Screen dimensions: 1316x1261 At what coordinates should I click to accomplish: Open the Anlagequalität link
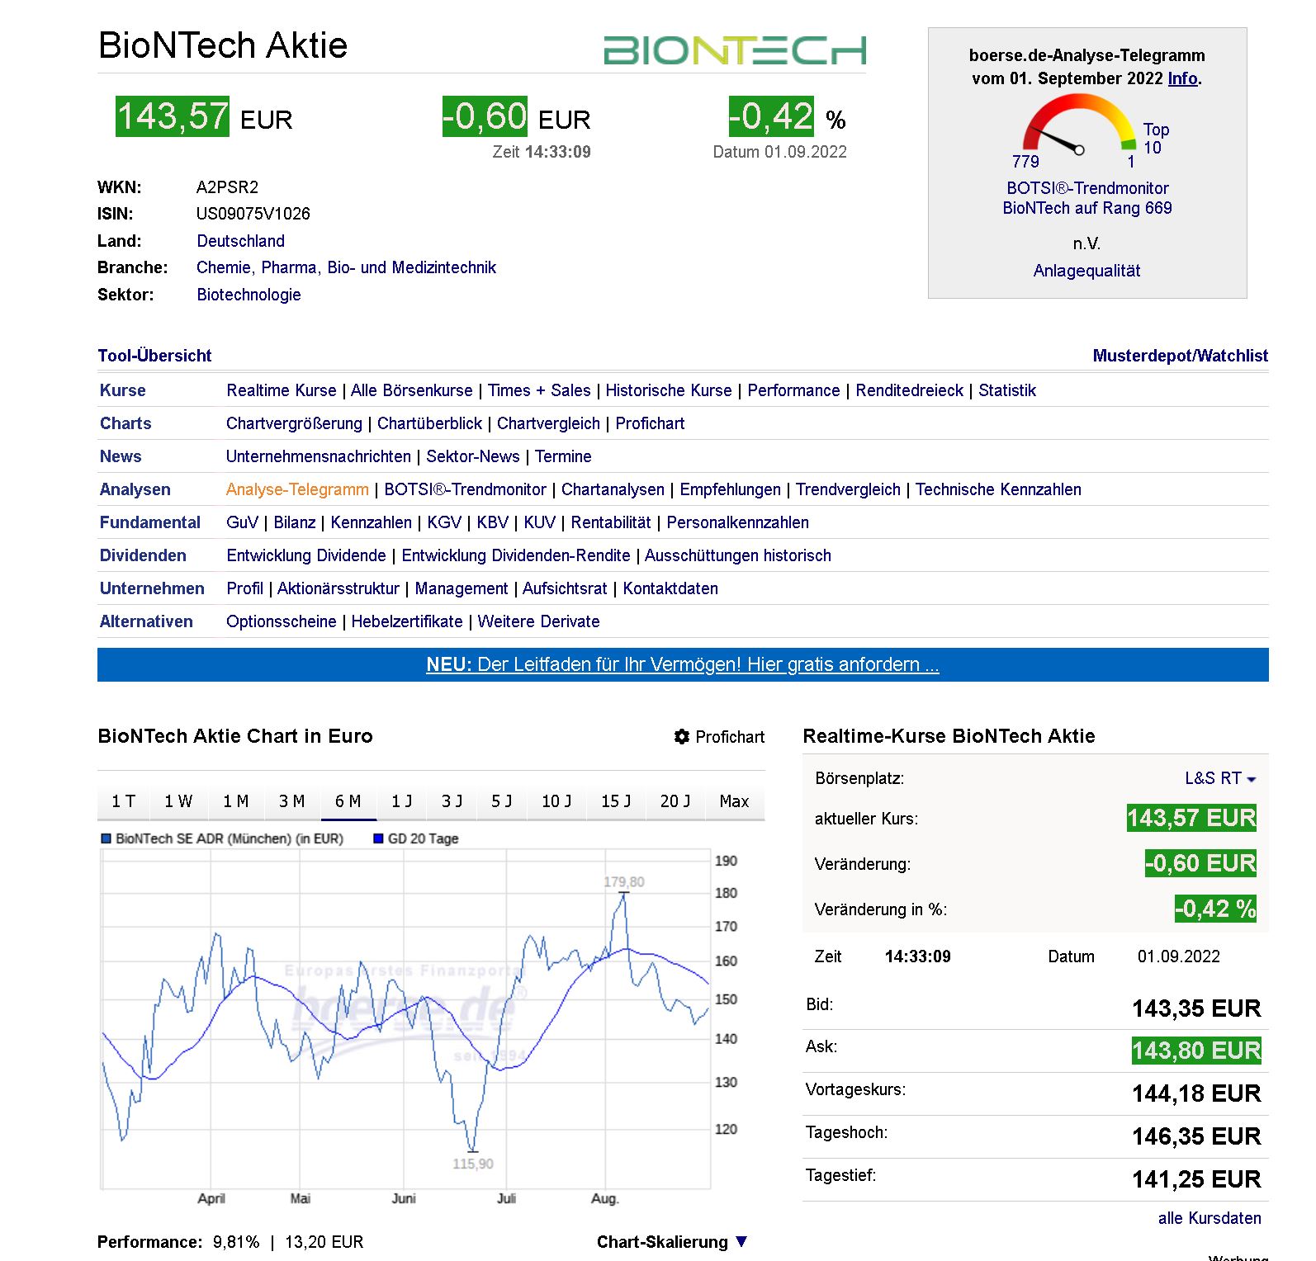pyautogui.click(x=1086, y=271)
